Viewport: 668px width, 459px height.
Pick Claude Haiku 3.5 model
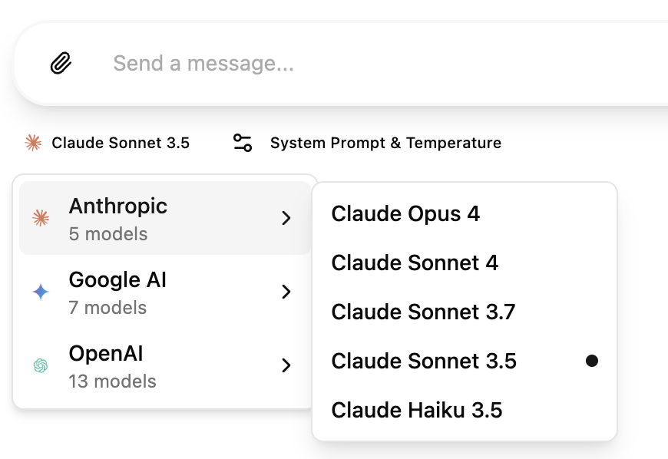[x=417, y=410]
